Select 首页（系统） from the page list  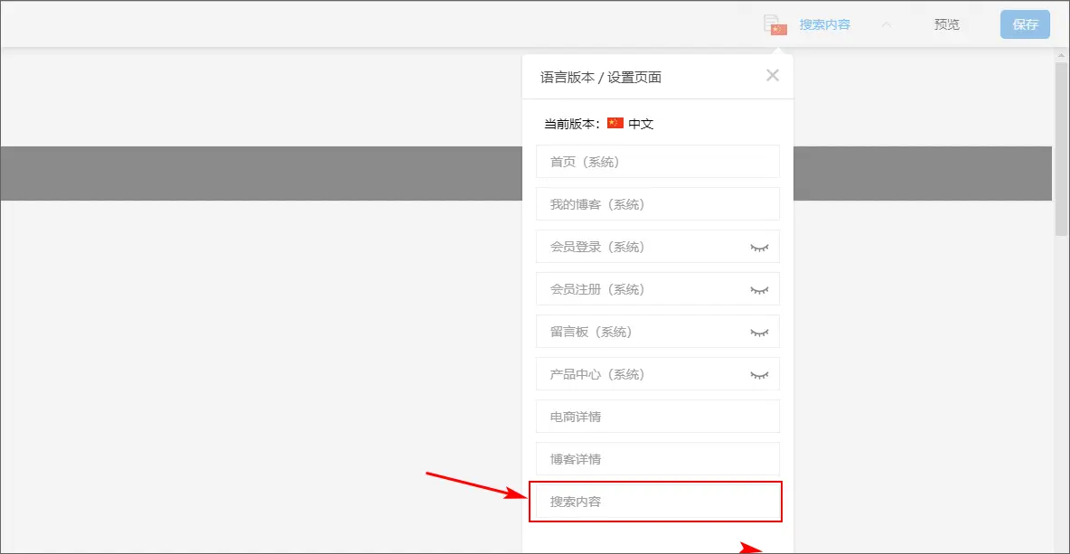click(633, 162)
